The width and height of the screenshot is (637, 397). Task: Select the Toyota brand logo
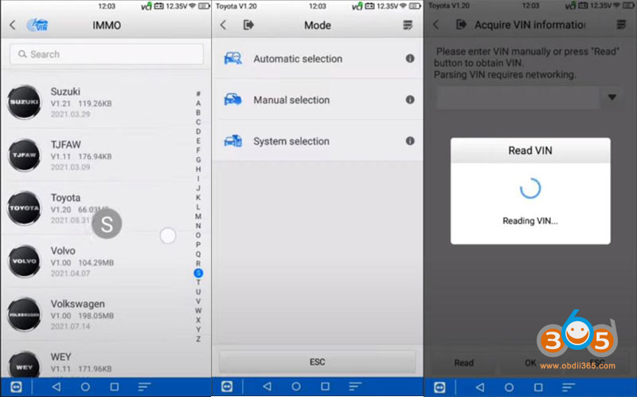point(25,208)
